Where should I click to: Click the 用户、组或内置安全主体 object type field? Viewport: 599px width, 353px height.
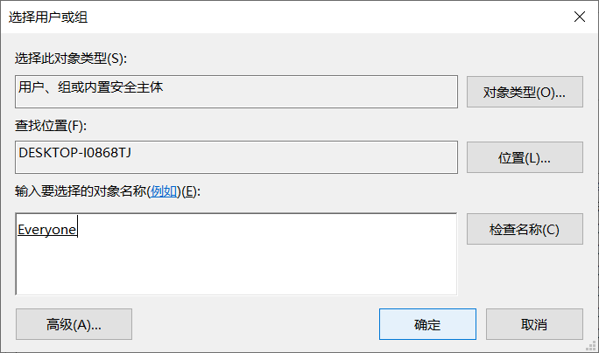coord(236,91)
